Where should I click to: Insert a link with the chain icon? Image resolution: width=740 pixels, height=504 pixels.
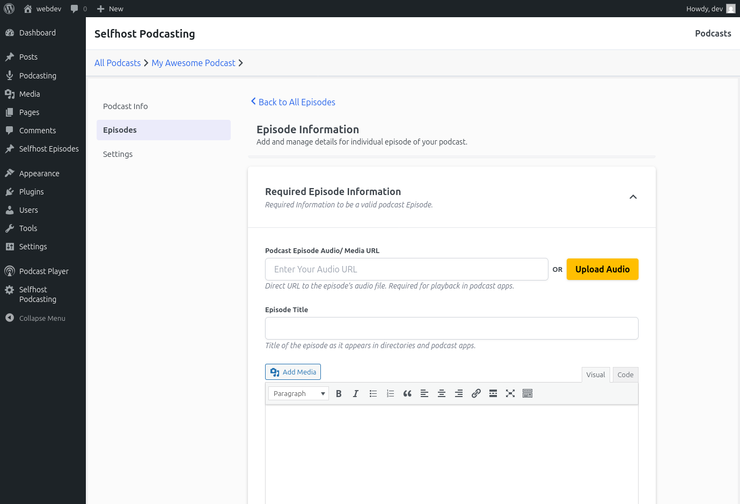click(476, 393)
